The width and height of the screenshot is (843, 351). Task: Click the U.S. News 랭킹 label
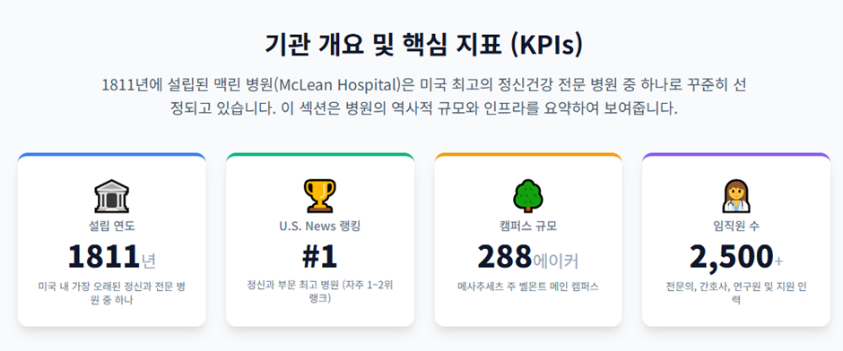[320, 226]
